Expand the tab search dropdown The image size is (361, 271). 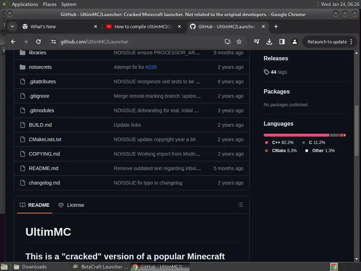(12, 26)
